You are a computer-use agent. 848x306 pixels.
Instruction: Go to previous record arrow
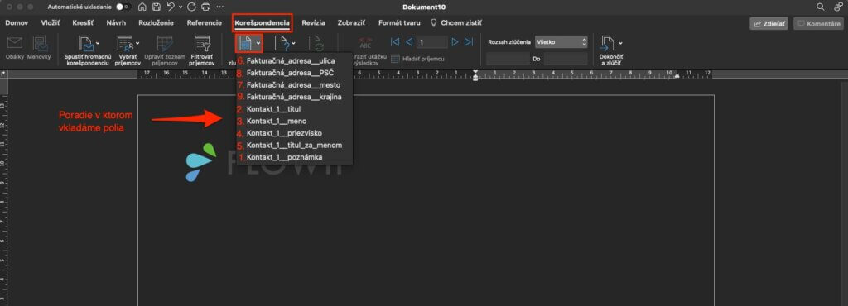tap(409, 41)
